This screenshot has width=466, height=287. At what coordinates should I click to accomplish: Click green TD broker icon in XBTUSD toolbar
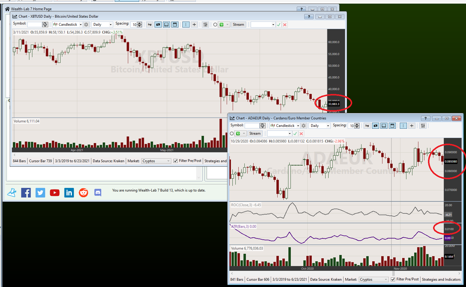coord(222,25)
